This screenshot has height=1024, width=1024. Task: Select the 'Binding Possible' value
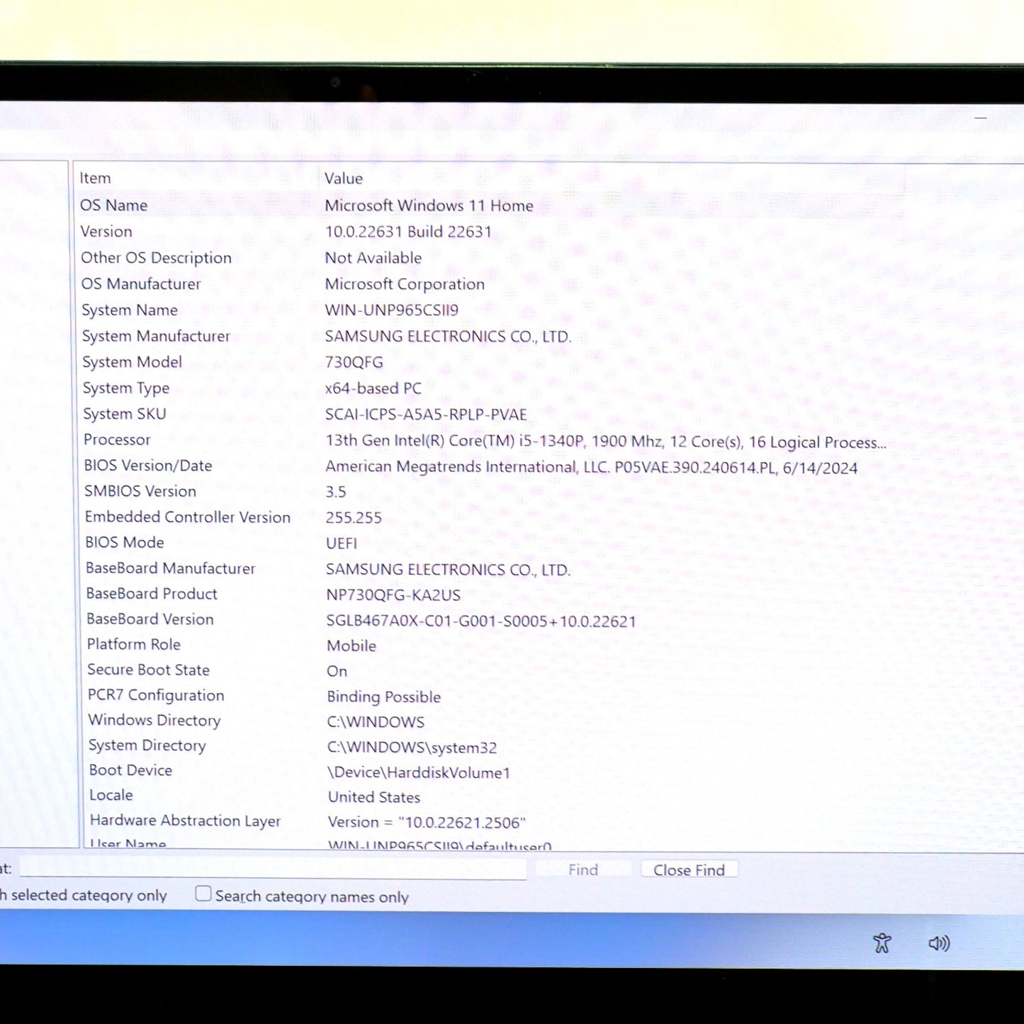[x=384, y=697]
